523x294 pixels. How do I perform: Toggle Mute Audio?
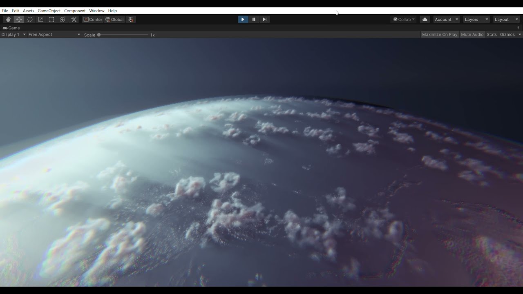click(472, 35)
